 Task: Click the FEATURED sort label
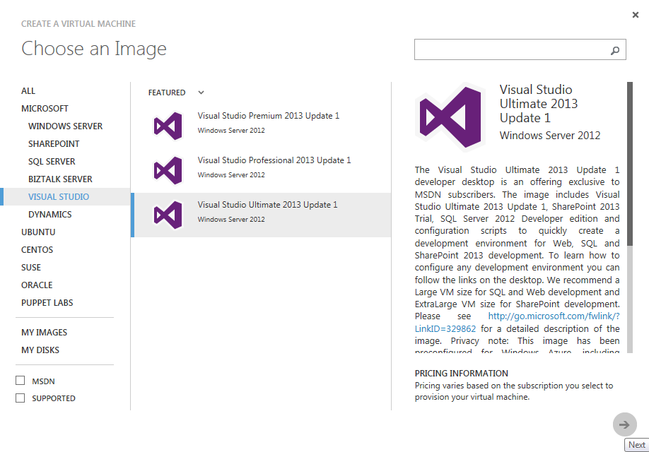click(x=167, y=93)
